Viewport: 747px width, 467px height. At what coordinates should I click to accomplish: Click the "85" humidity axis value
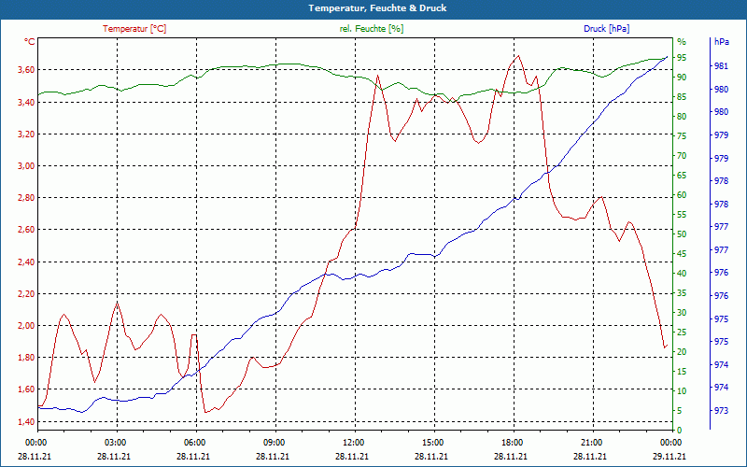tap(682, 97)
